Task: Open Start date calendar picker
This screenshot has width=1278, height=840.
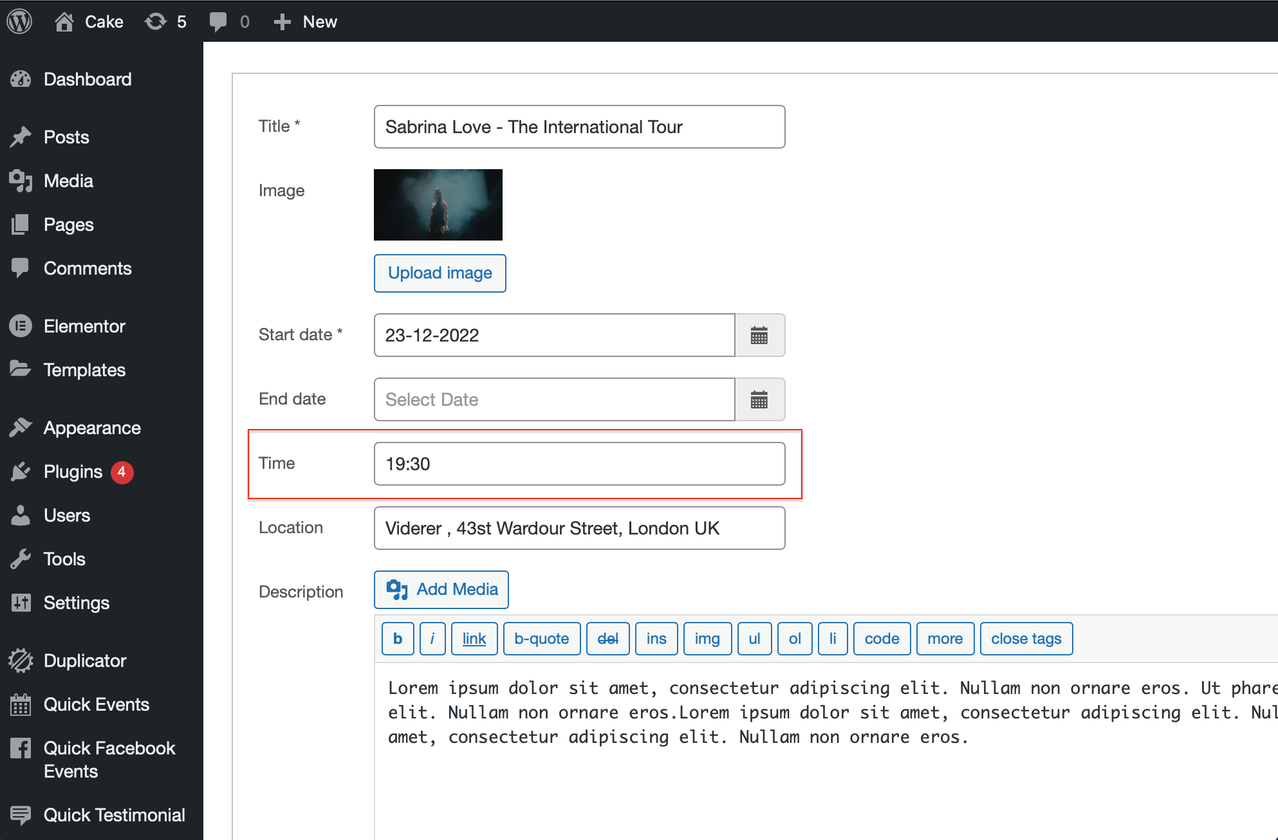Action: pyautogui.click(x=759, y=335)
